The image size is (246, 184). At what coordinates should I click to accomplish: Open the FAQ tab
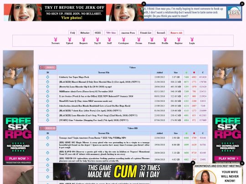point(72,33)
